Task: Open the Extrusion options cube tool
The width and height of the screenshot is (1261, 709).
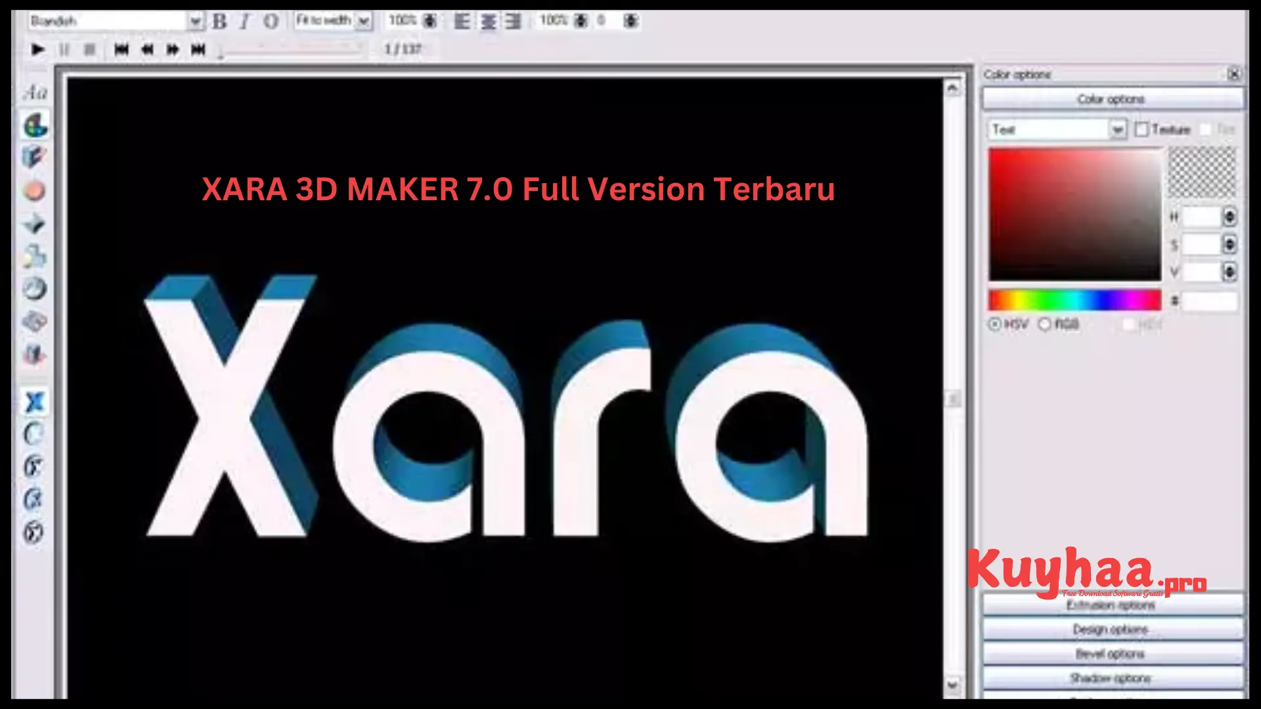Action: point(34,158)
